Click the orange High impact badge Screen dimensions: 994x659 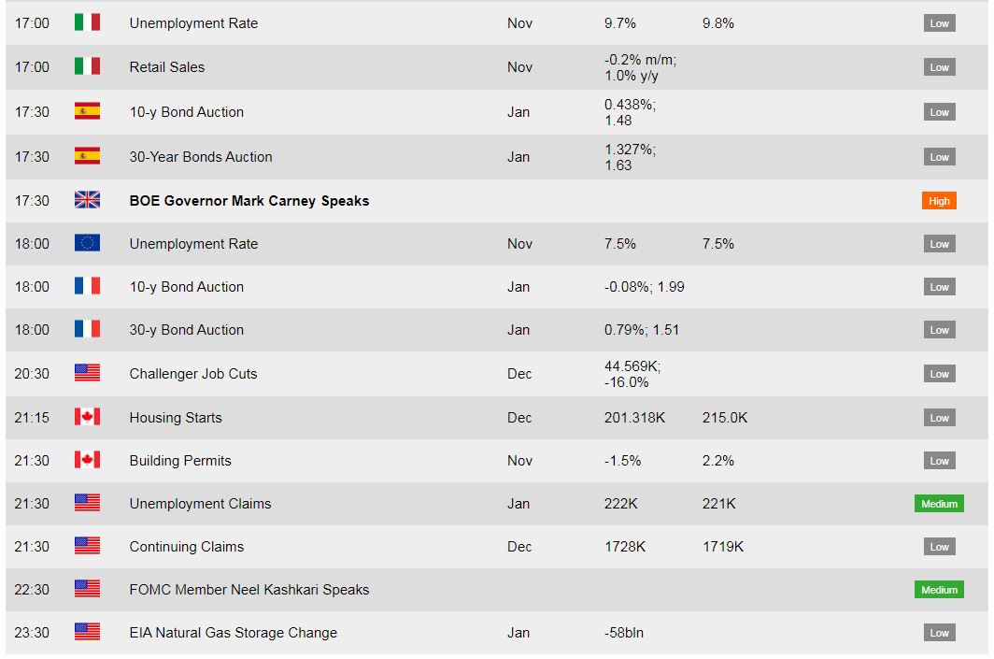[x=939, y=201]
